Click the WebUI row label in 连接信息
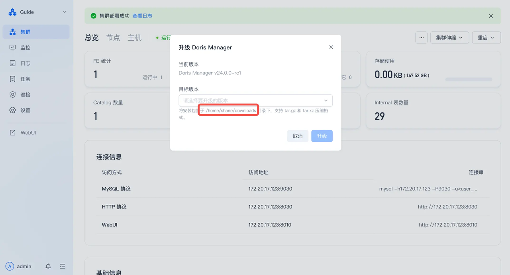The image size is (510, 275). [110, 225]
